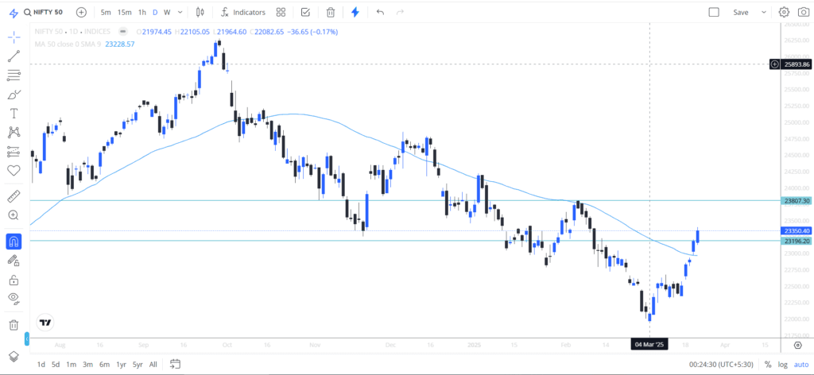Image resolution: width=814 pixels, height=375 pixels.
Task: Show All data range
Action: pyautogui.click(x=153, y=364)
